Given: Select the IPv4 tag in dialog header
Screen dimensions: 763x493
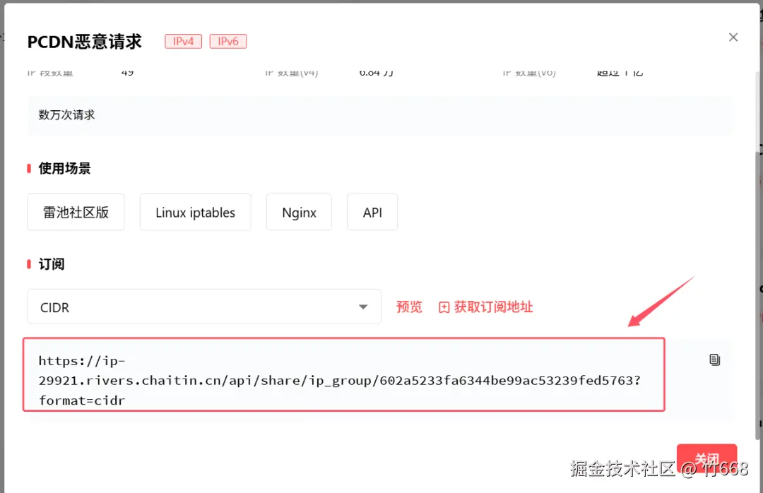Looking at the screenshot, I should coord(183,41).
